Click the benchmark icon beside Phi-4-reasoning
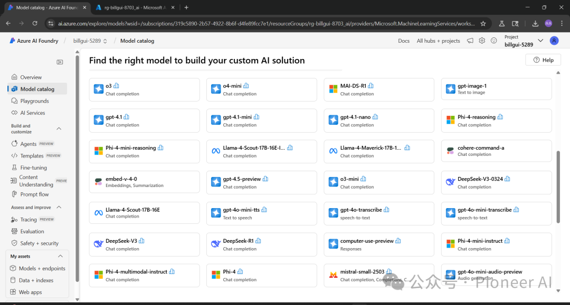 [x=500, y=117]
